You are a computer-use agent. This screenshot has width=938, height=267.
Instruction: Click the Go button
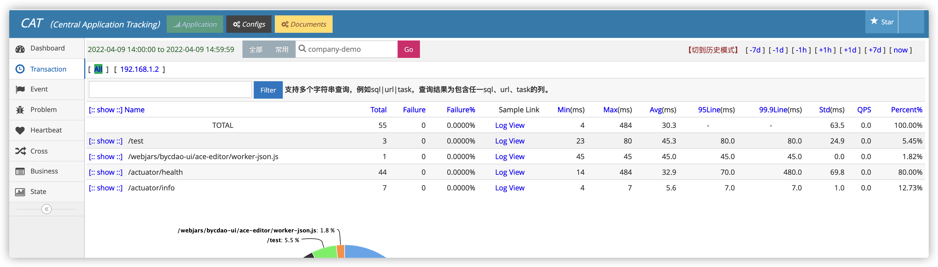[x=409, y=49]
